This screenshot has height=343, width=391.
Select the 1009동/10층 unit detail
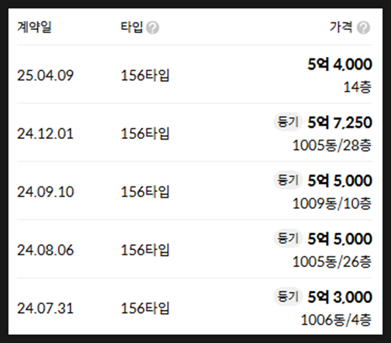[332, 203]
